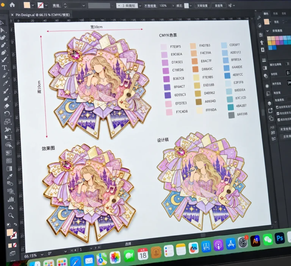
Task: Click the 4BA2B7 teal color chip
Action: click(x=231, y=107)
